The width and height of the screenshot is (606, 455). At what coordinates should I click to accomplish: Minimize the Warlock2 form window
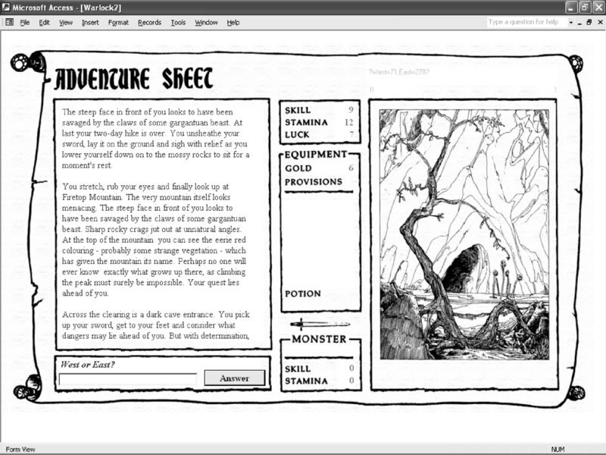click(x=579, y=23)
